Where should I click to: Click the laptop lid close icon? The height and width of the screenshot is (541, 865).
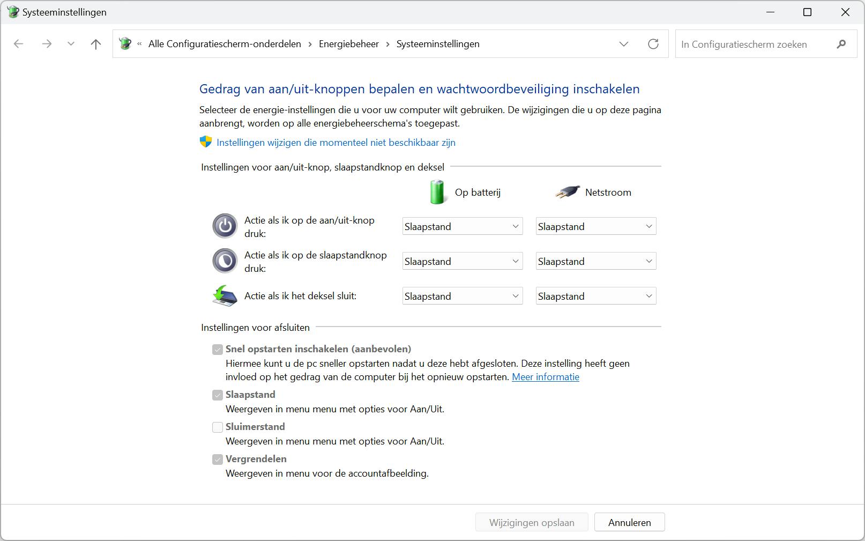[x=225, y=296]
